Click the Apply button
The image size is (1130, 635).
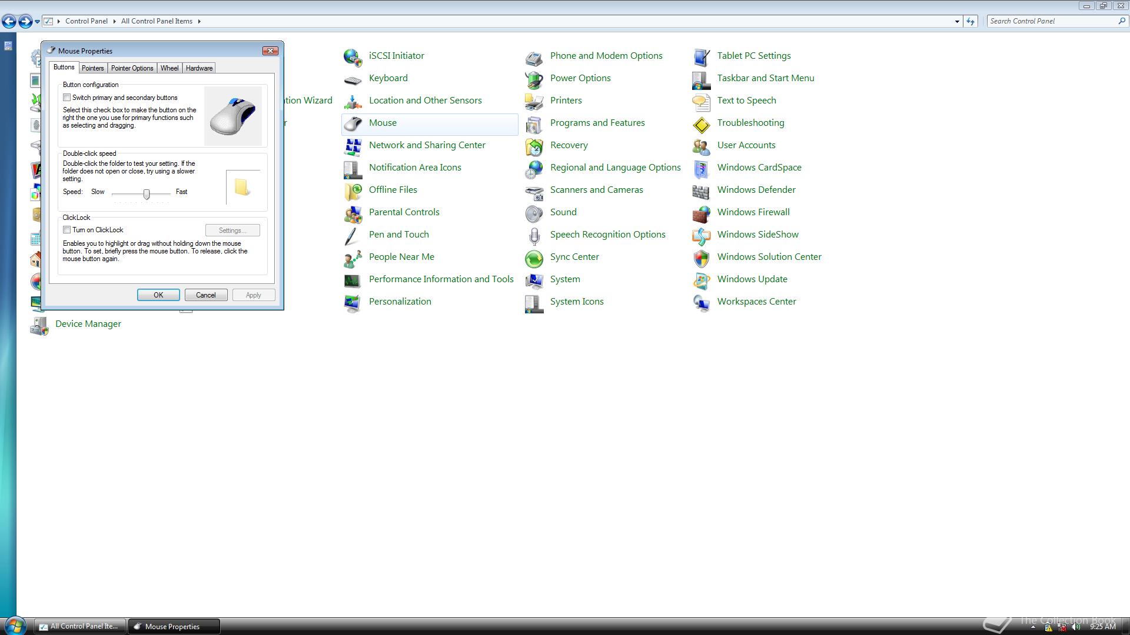254,295
